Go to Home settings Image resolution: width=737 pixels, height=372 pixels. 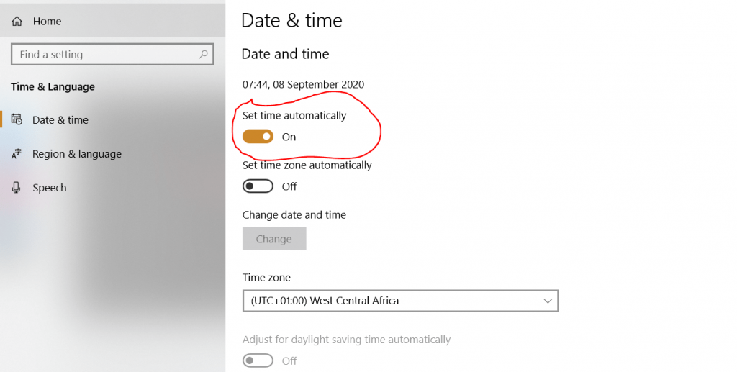tap(47, 21)
